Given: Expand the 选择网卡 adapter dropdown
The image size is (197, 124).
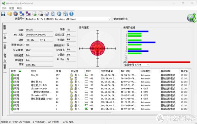Looking at the screenshot, I should coord(110,19).
